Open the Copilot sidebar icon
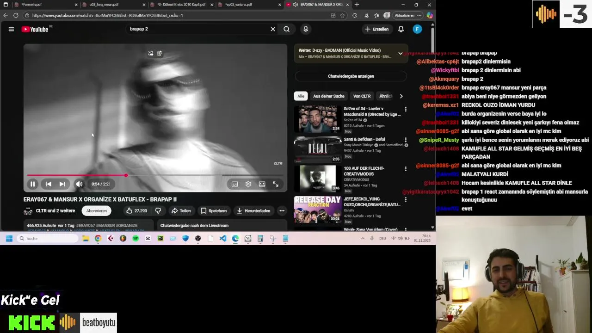 [430, 15]
